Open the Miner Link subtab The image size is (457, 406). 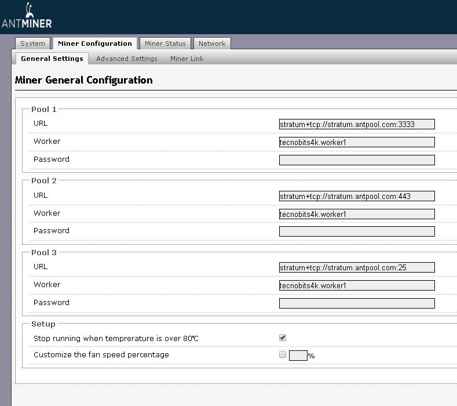coord(187,59)
